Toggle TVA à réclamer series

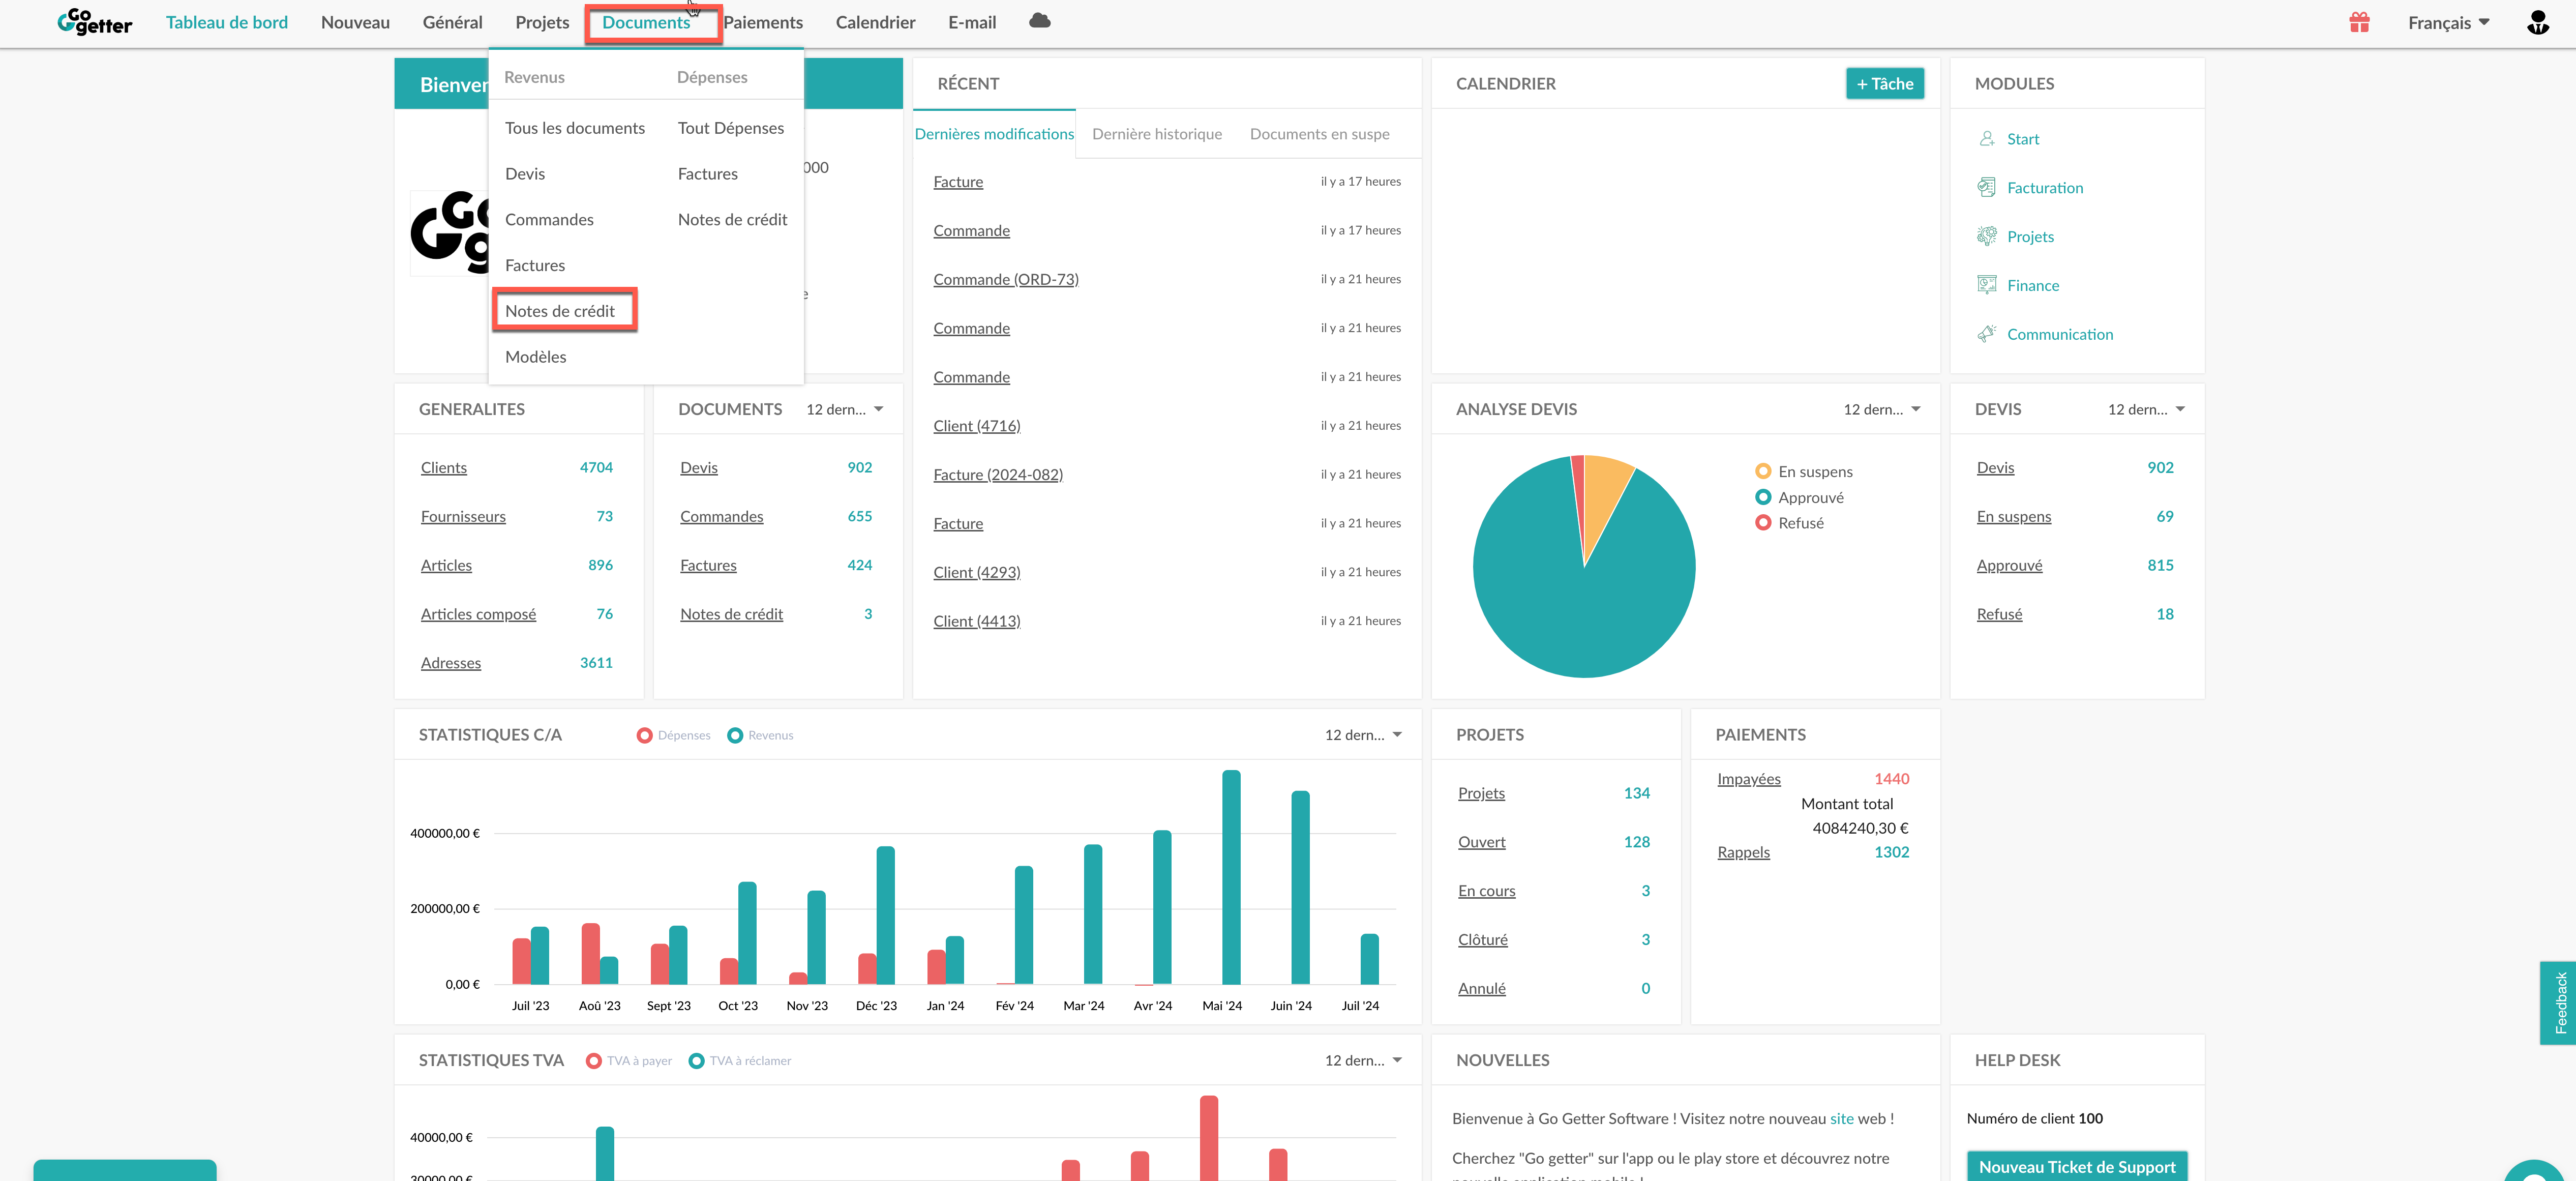[740, 1061]
